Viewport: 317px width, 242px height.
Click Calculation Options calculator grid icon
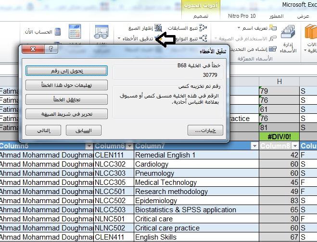pyautogui.click(x=75, y=31)
